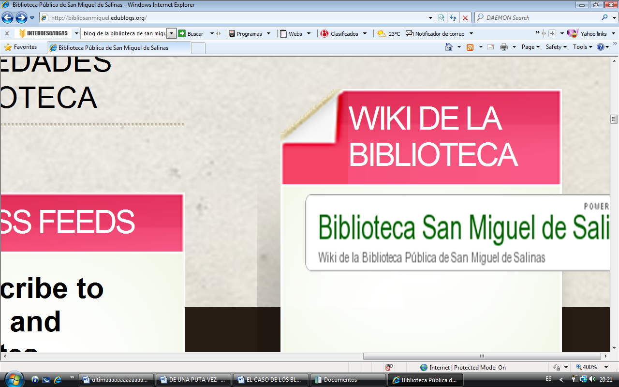Image resolution: width=619 pixels, height=387 pixels.
Task: Click the ES language indicator
Action: tap(548, 379)
